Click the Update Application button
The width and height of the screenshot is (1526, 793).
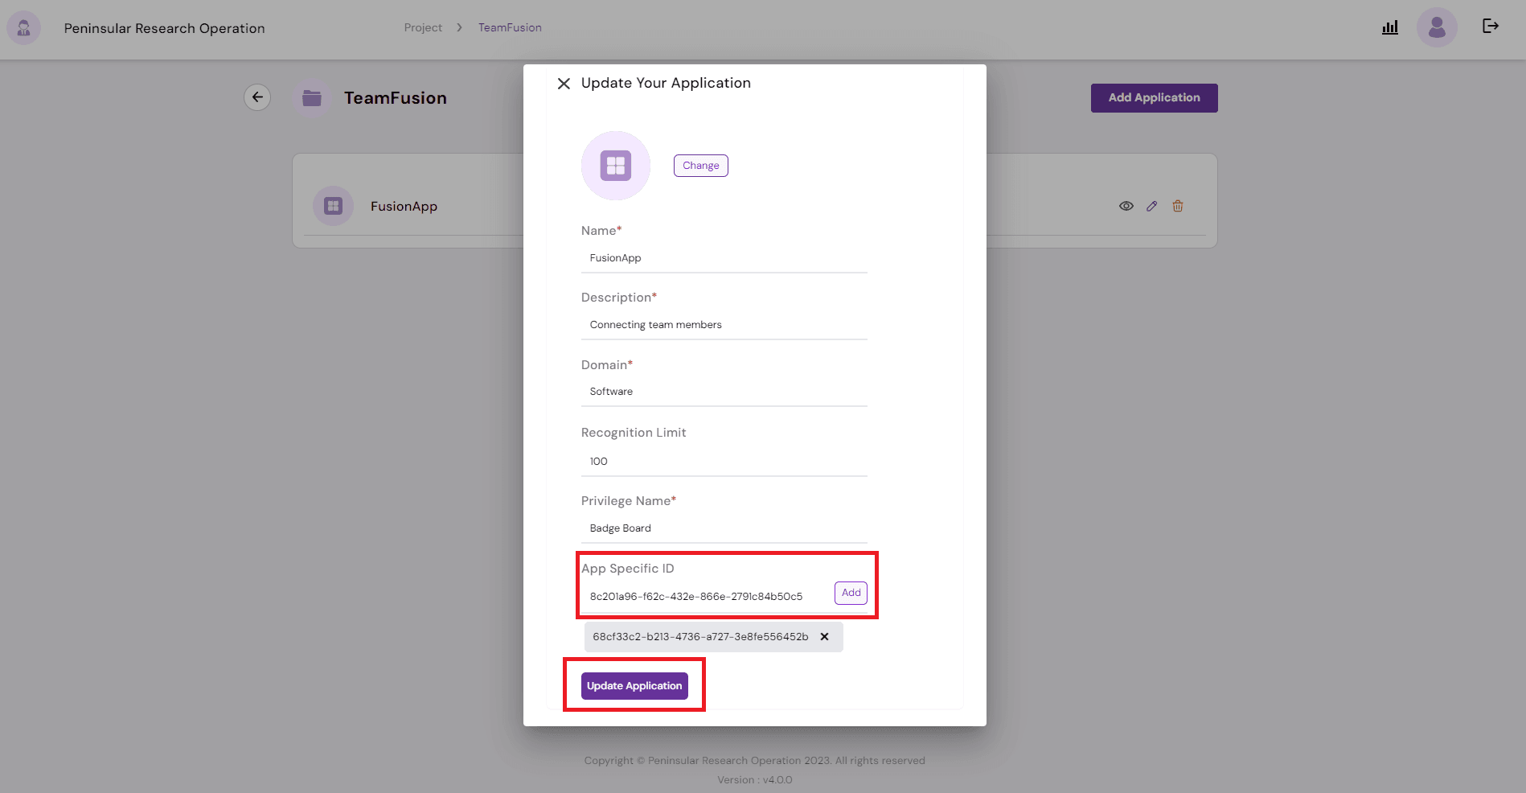634,686
